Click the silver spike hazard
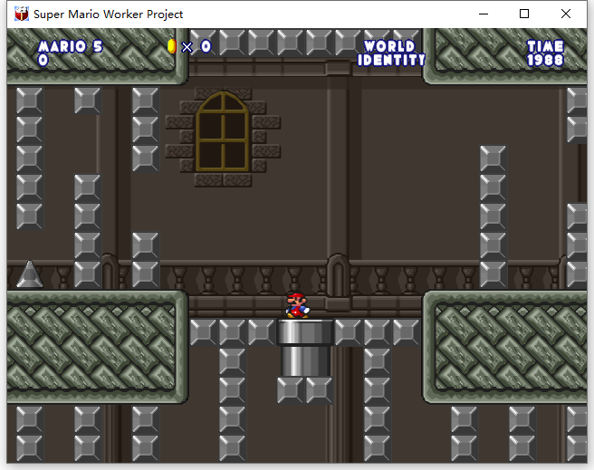The width and height of the screenshot is (594, 470). click(x=30, y=274)
